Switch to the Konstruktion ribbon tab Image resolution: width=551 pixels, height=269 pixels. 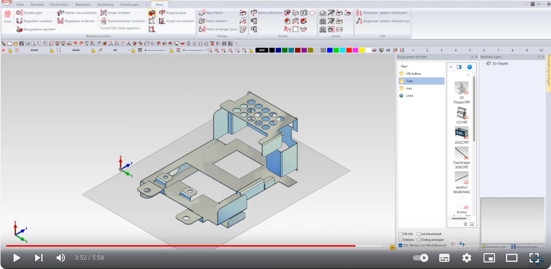pyautogui.click(x=59, y=4)
